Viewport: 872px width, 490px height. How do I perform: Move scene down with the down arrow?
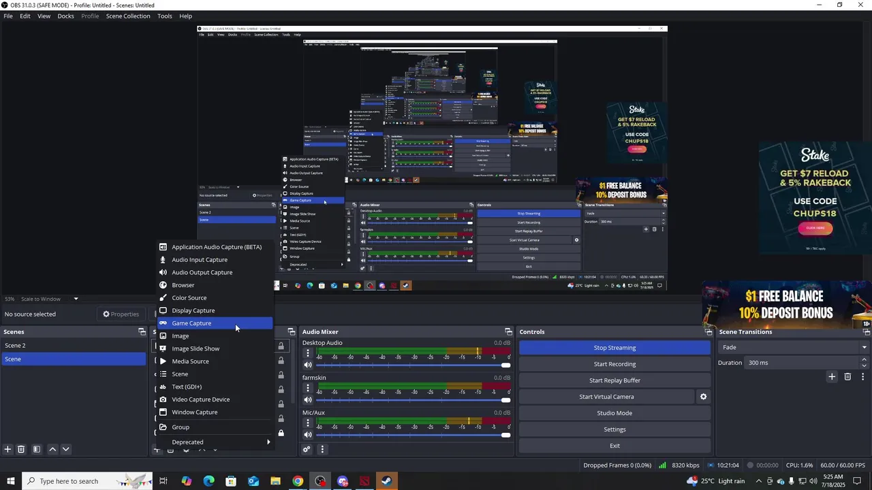pos(65,449)
